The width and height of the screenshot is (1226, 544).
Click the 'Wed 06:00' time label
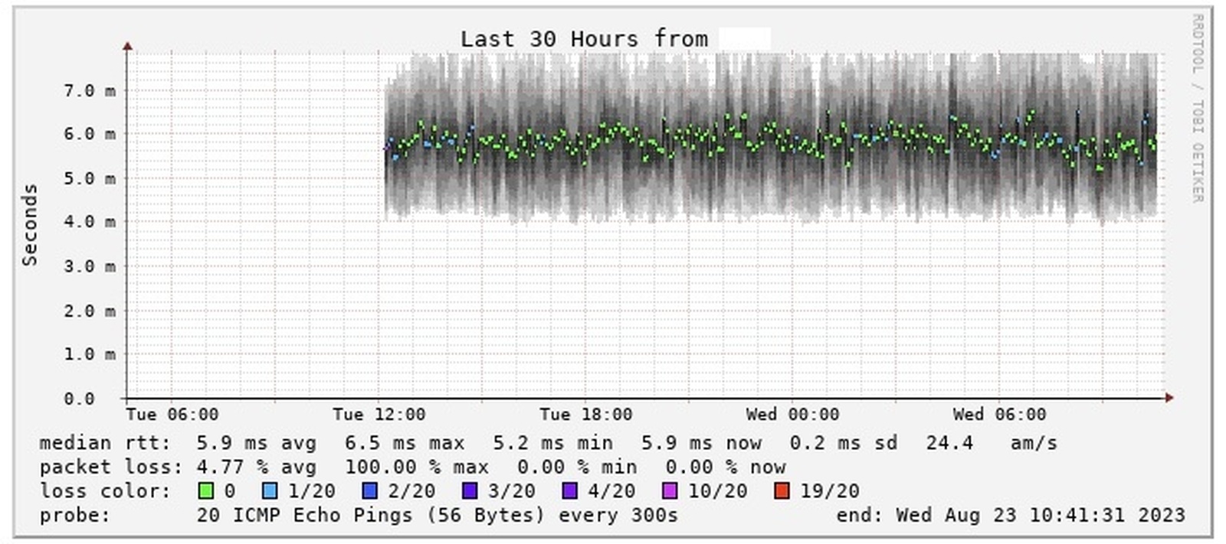click(1000, 415)
